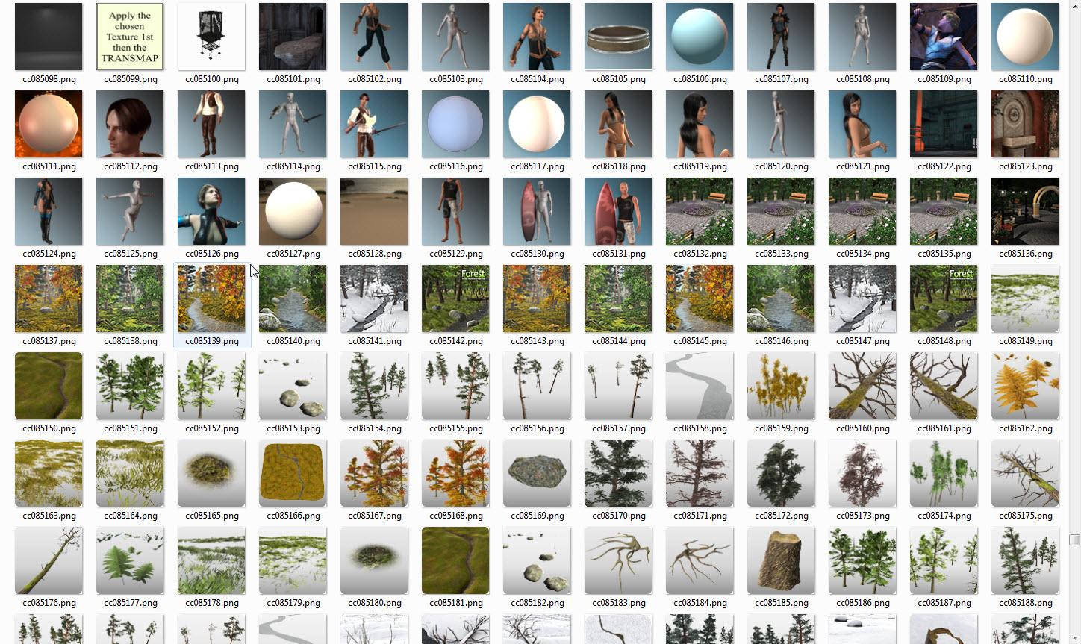Select the dark archway thumbnail cc085136

tap(1025, 211)
